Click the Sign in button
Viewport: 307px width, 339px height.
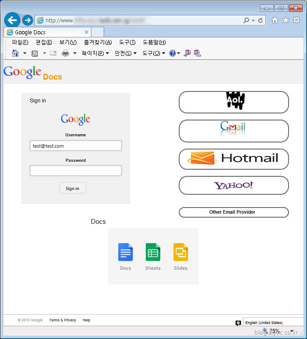(72, 188)
